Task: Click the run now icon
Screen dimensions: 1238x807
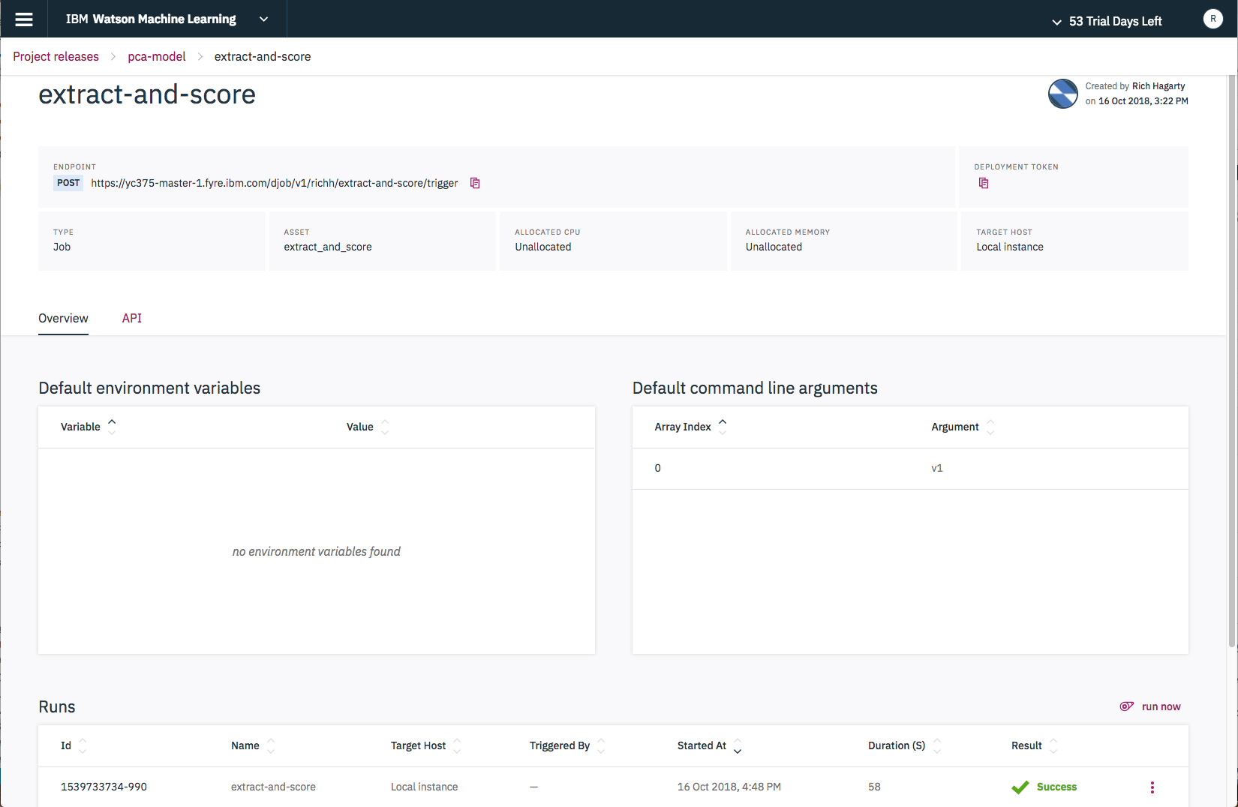Action: (x=1126, y=706)
